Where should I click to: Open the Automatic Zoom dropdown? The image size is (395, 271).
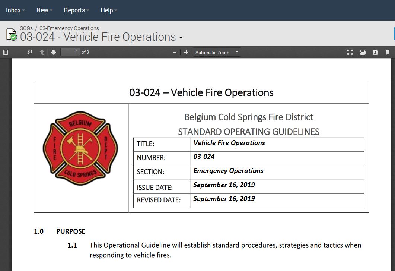(x=217, y=52)
